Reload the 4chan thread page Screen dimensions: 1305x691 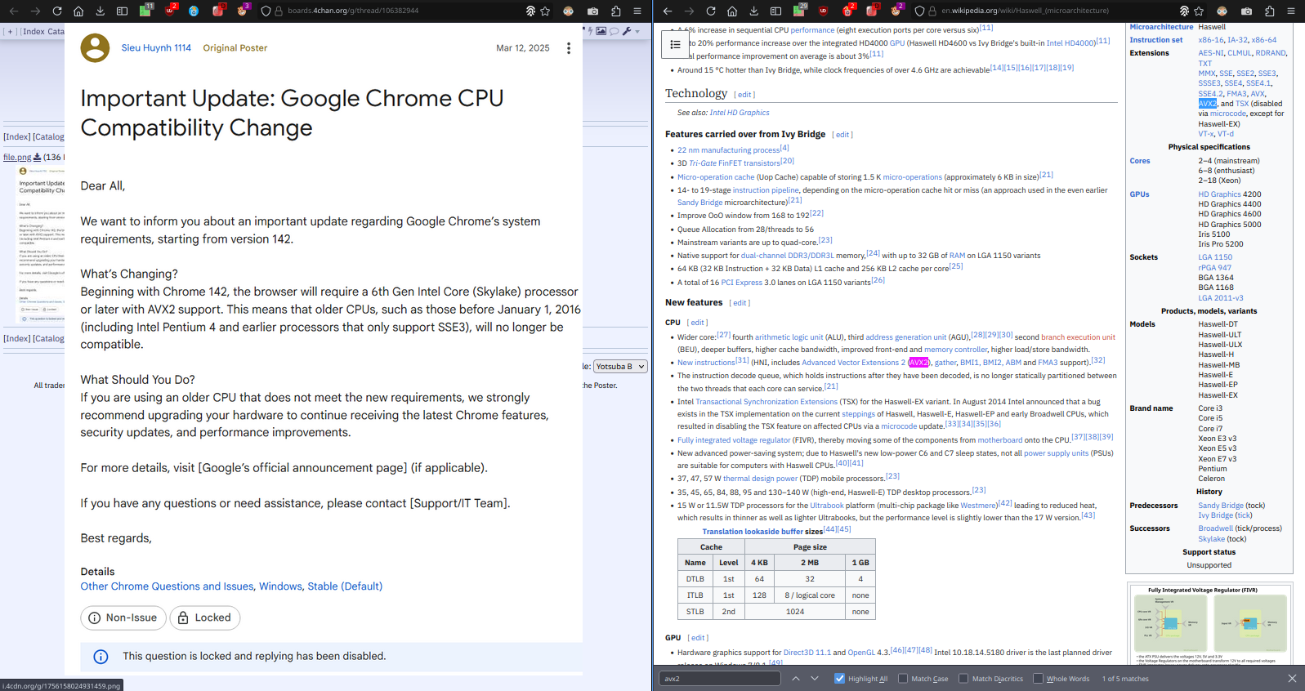point(56,11)
